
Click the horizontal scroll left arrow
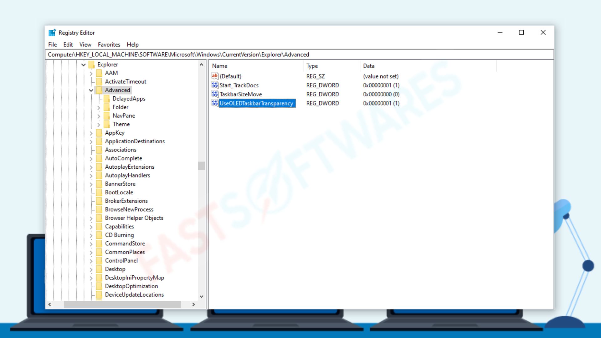[50, 304]
